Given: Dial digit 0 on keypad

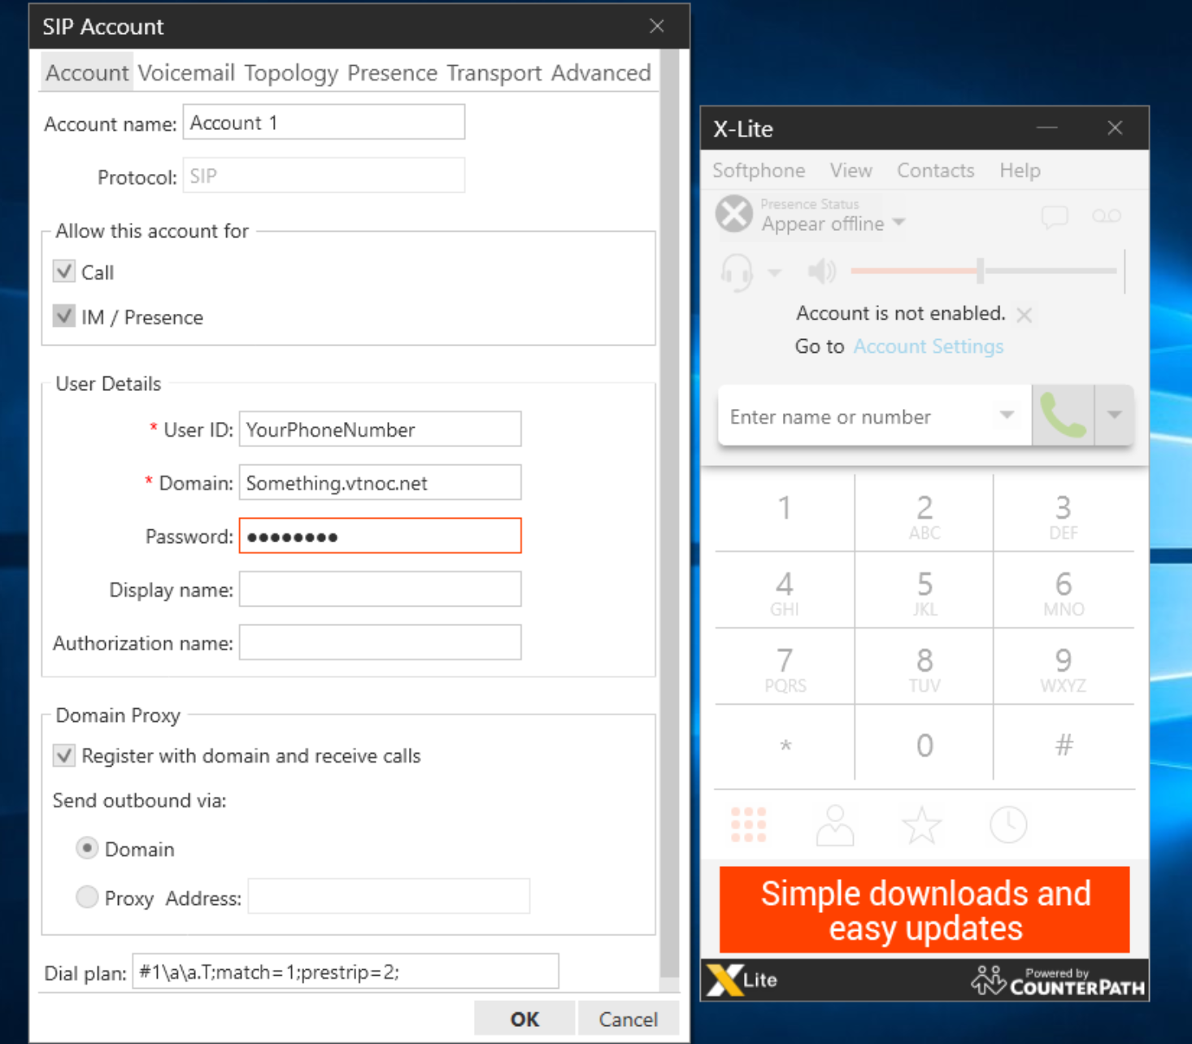Looking at the screenshot, I should 924,744.
